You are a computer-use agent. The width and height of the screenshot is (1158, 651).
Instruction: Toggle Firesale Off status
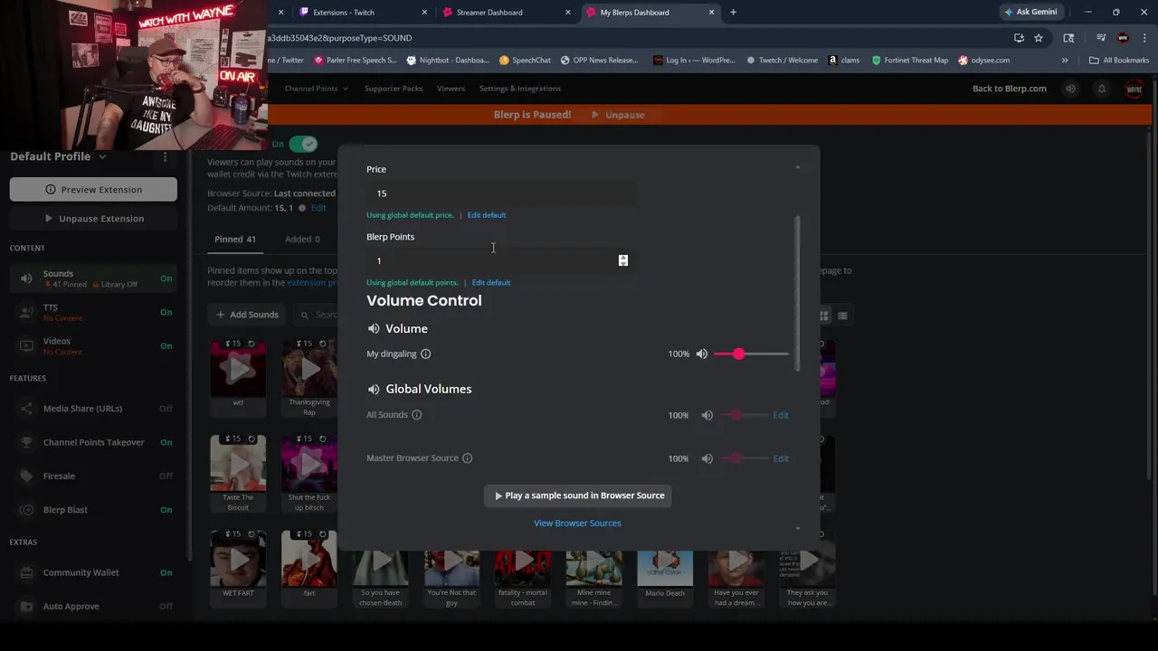[166, 476]
